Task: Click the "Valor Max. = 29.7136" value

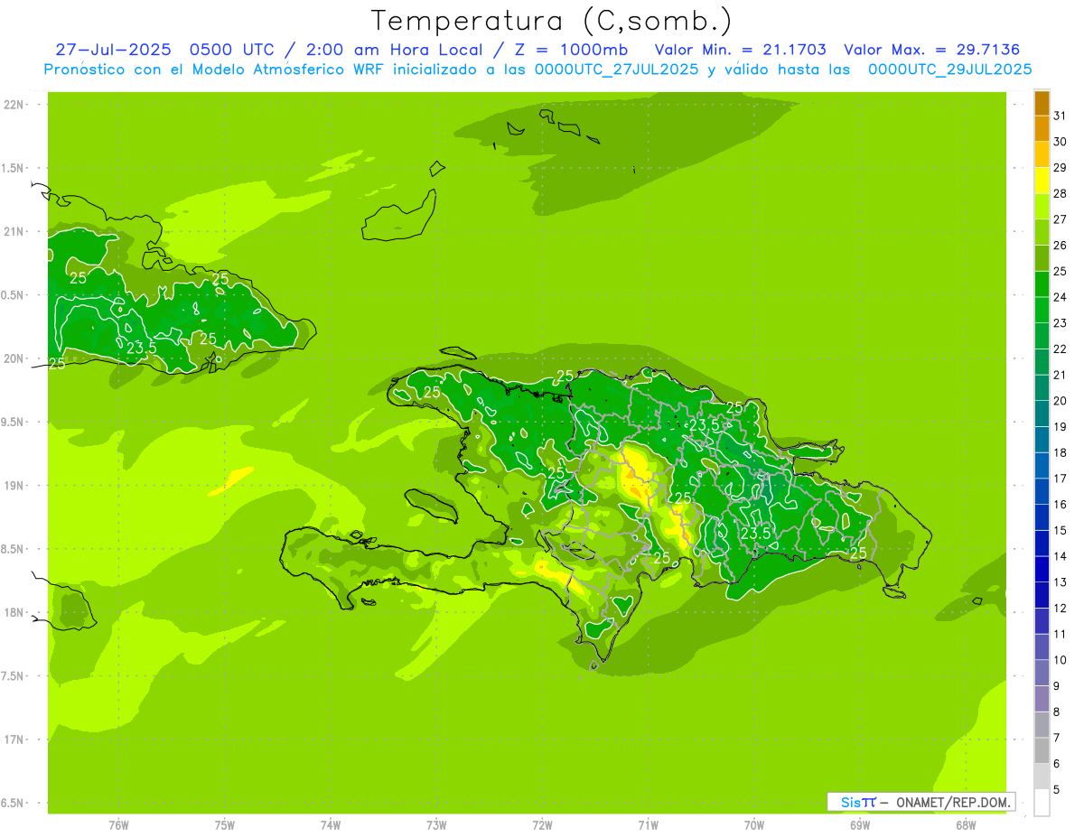Action: [932, 50]
